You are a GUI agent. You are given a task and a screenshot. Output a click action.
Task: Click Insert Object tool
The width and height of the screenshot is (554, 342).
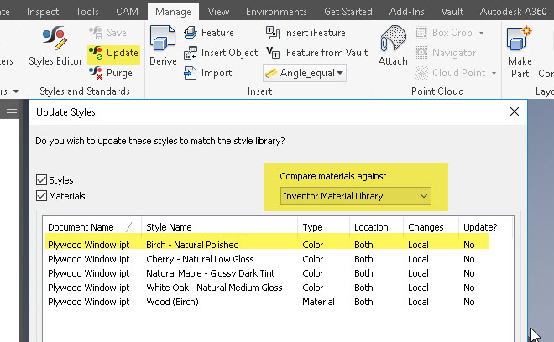click(x=221, y=53)
